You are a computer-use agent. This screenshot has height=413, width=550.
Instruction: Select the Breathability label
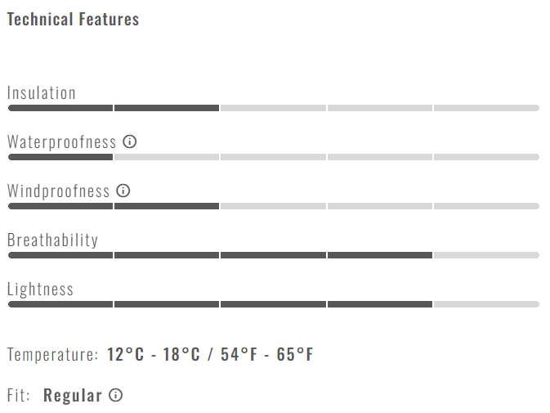[52, 240]
